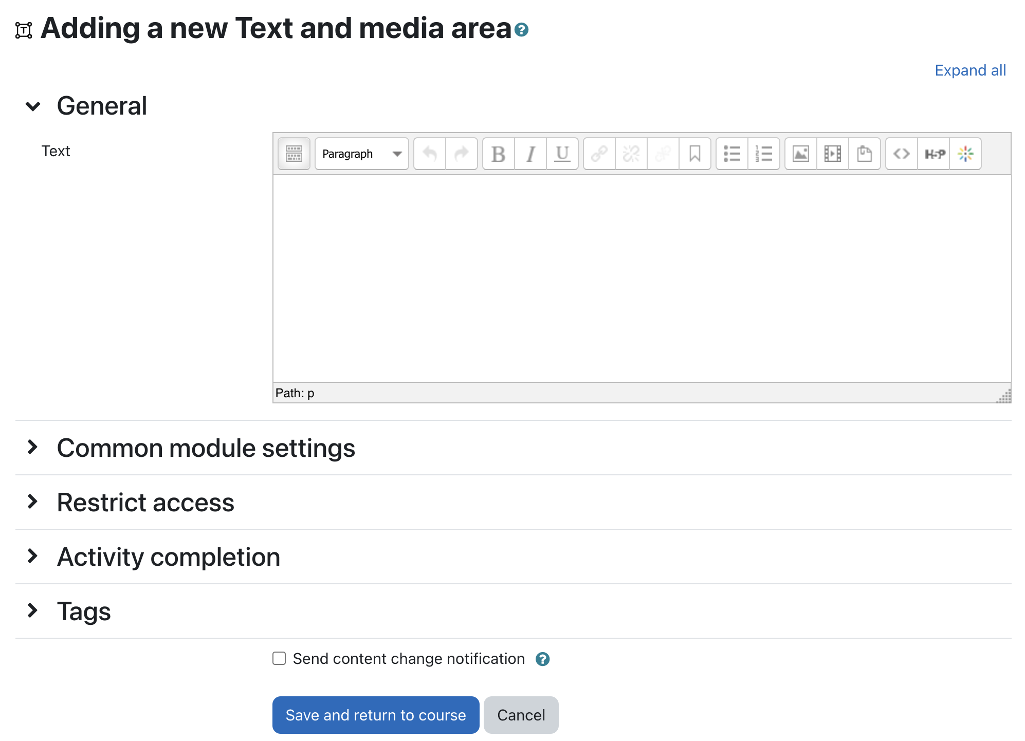Apply italic formatting in editor
Screen dimensions: 1025x741
point(530,154)
